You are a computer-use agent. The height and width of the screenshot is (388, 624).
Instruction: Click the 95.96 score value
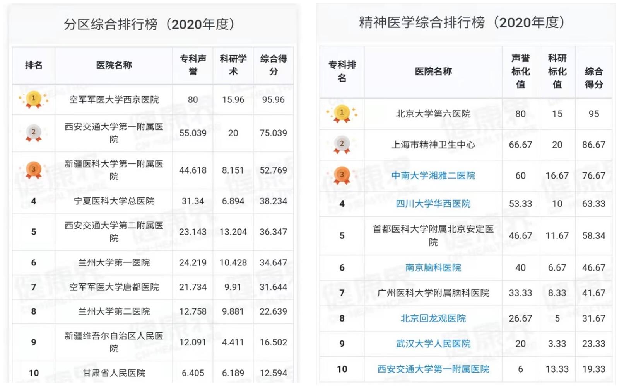[x=274, y=100]
